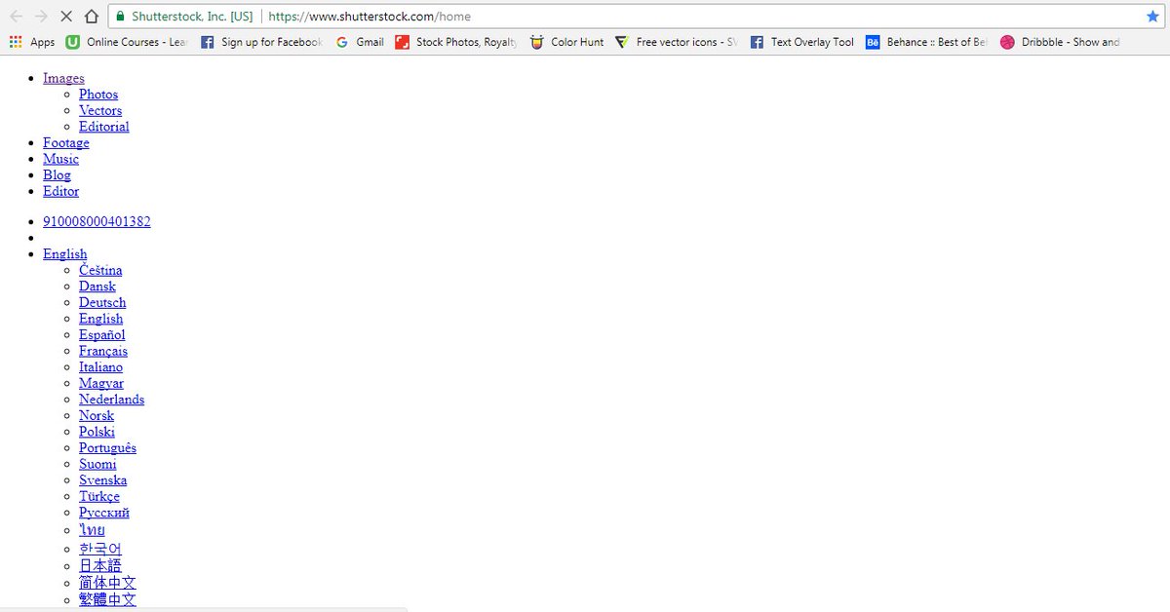This screenshot has height=612, width=1170.
Task: Select Français language
Action: (x=103, y=351)
